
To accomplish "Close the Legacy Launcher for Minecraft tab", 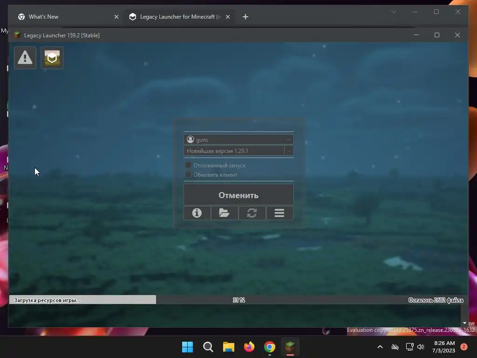I will 227,17.
